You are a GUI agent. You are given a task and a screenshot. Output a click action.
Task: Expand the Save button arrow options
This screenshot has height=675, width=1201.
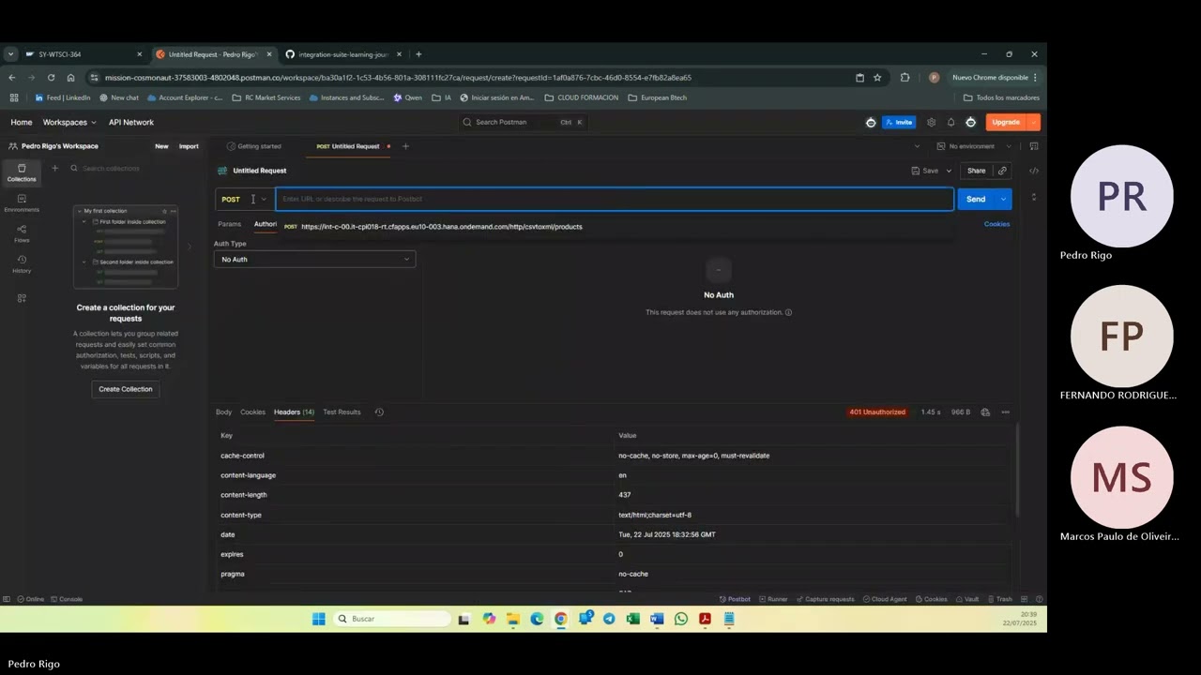tap(949, 171)
